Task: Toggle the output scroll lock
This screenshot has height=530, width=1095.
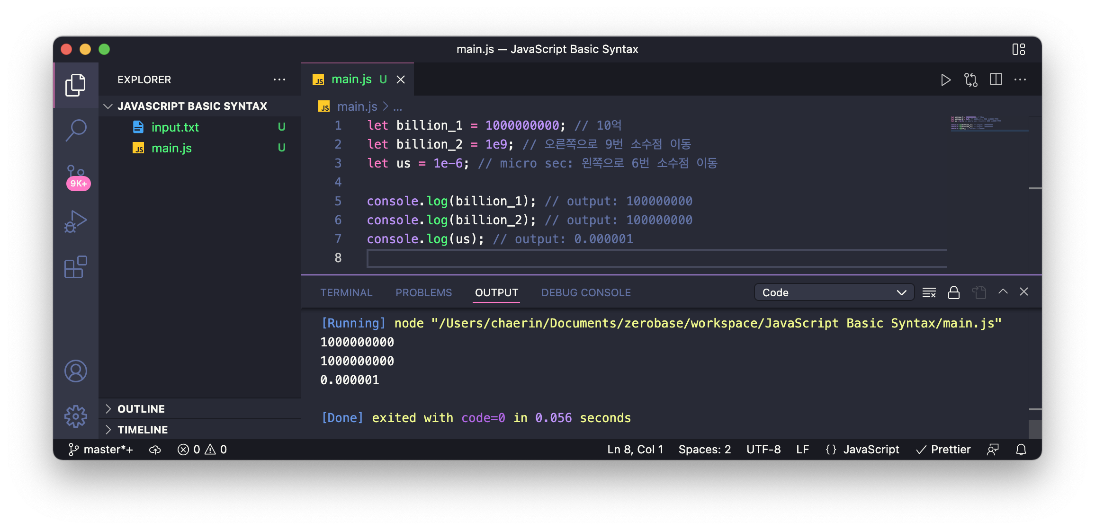Action: click(953, 292)
